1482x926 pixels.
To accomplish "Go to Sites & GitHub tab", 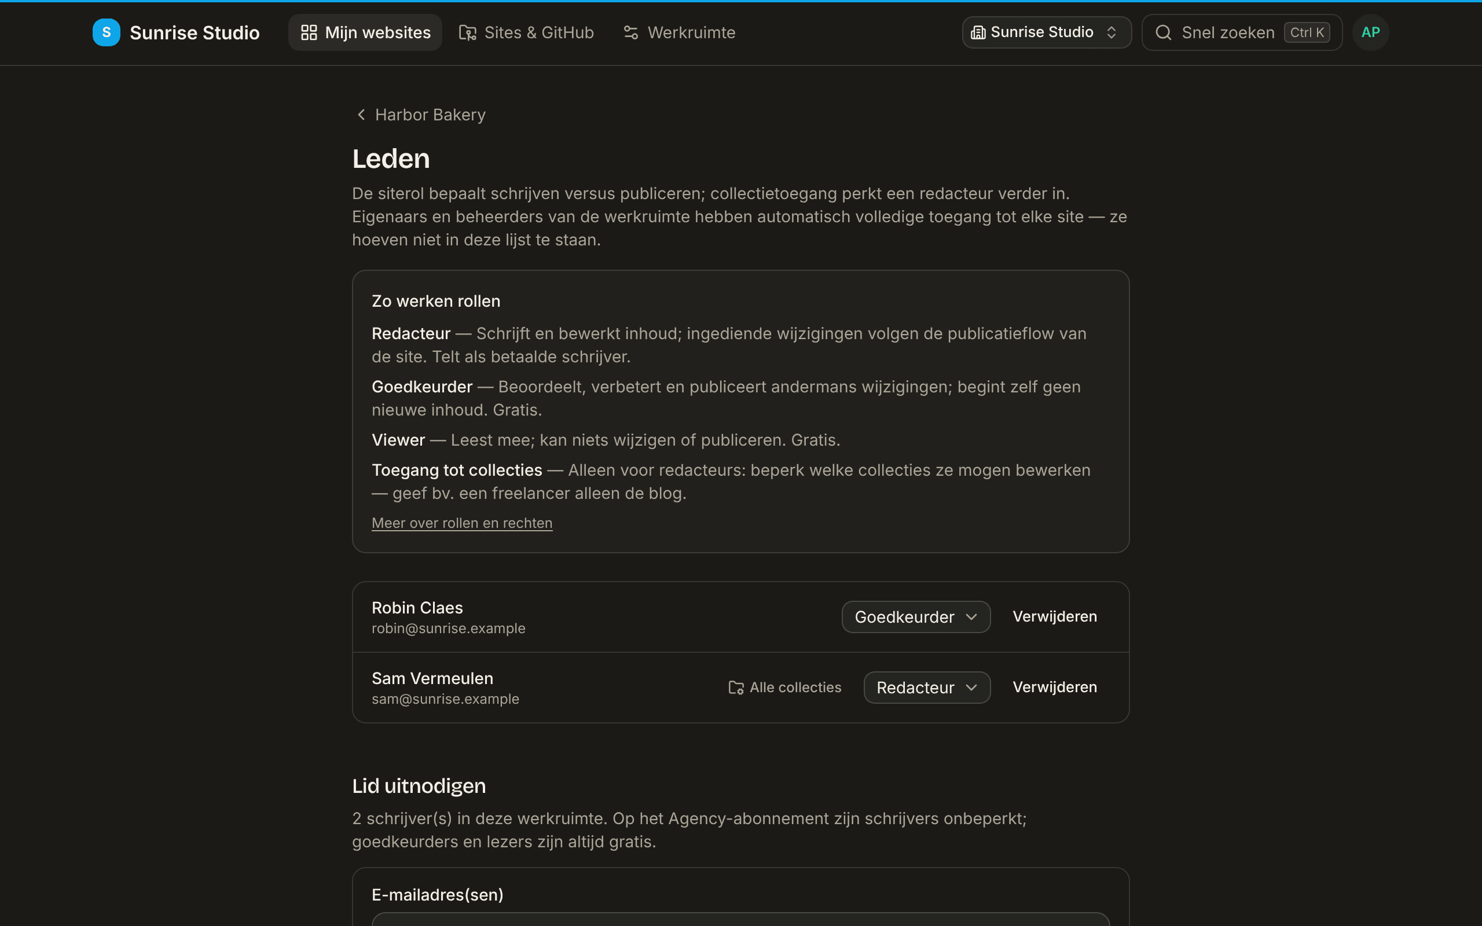I will click(x=526, y=32).
